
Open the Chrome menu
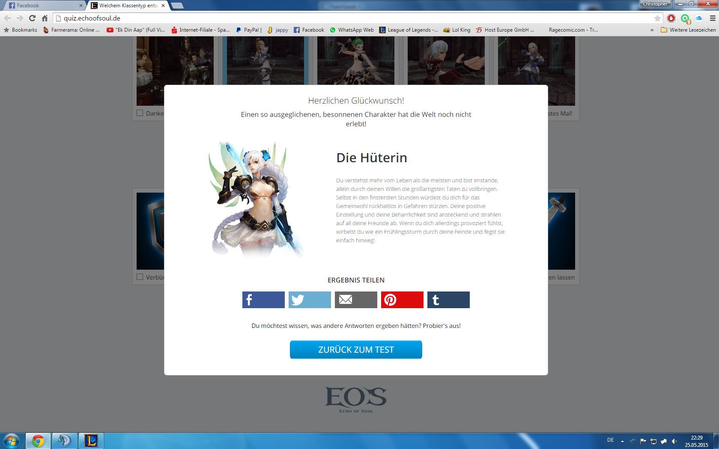[713, 18]
